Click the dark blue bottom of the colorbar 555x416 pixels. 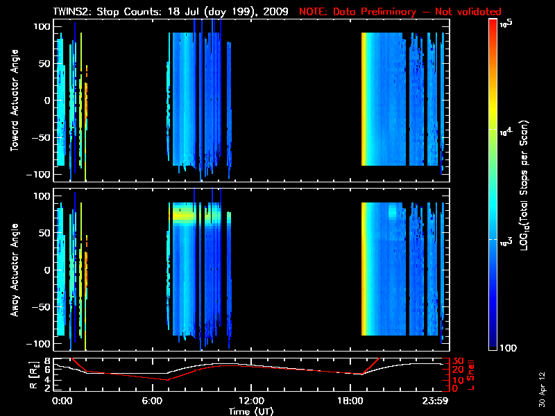point(493,347)
